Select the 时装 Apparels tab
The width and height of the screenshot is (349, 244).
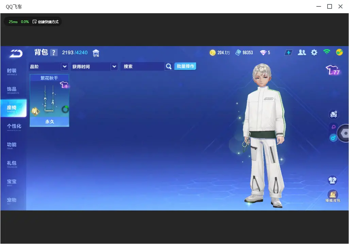pos(12,72)
